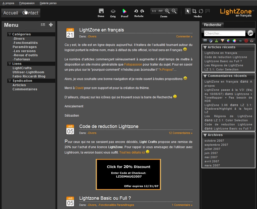Select the Recherche tab header
257x209 pixels.
pyautogui.click(x=213, y=25)
